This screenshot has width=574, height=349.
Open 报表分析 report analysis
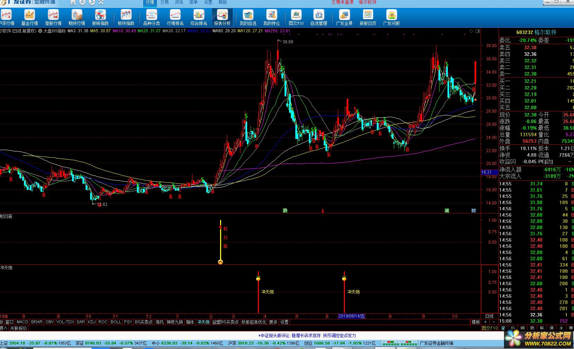point(222,17)
